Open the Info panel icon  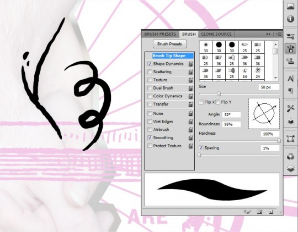point(290,19)
